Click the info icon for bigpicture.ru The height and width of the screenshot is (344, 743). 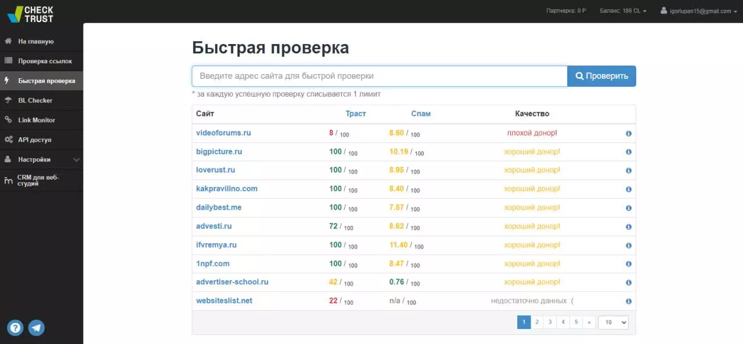(629, 152)
